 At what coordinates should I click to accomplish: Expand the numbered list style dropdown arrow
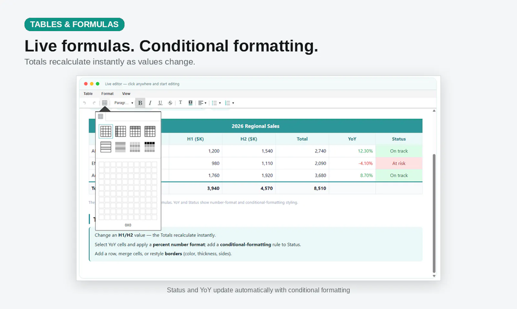coord(233,103)
